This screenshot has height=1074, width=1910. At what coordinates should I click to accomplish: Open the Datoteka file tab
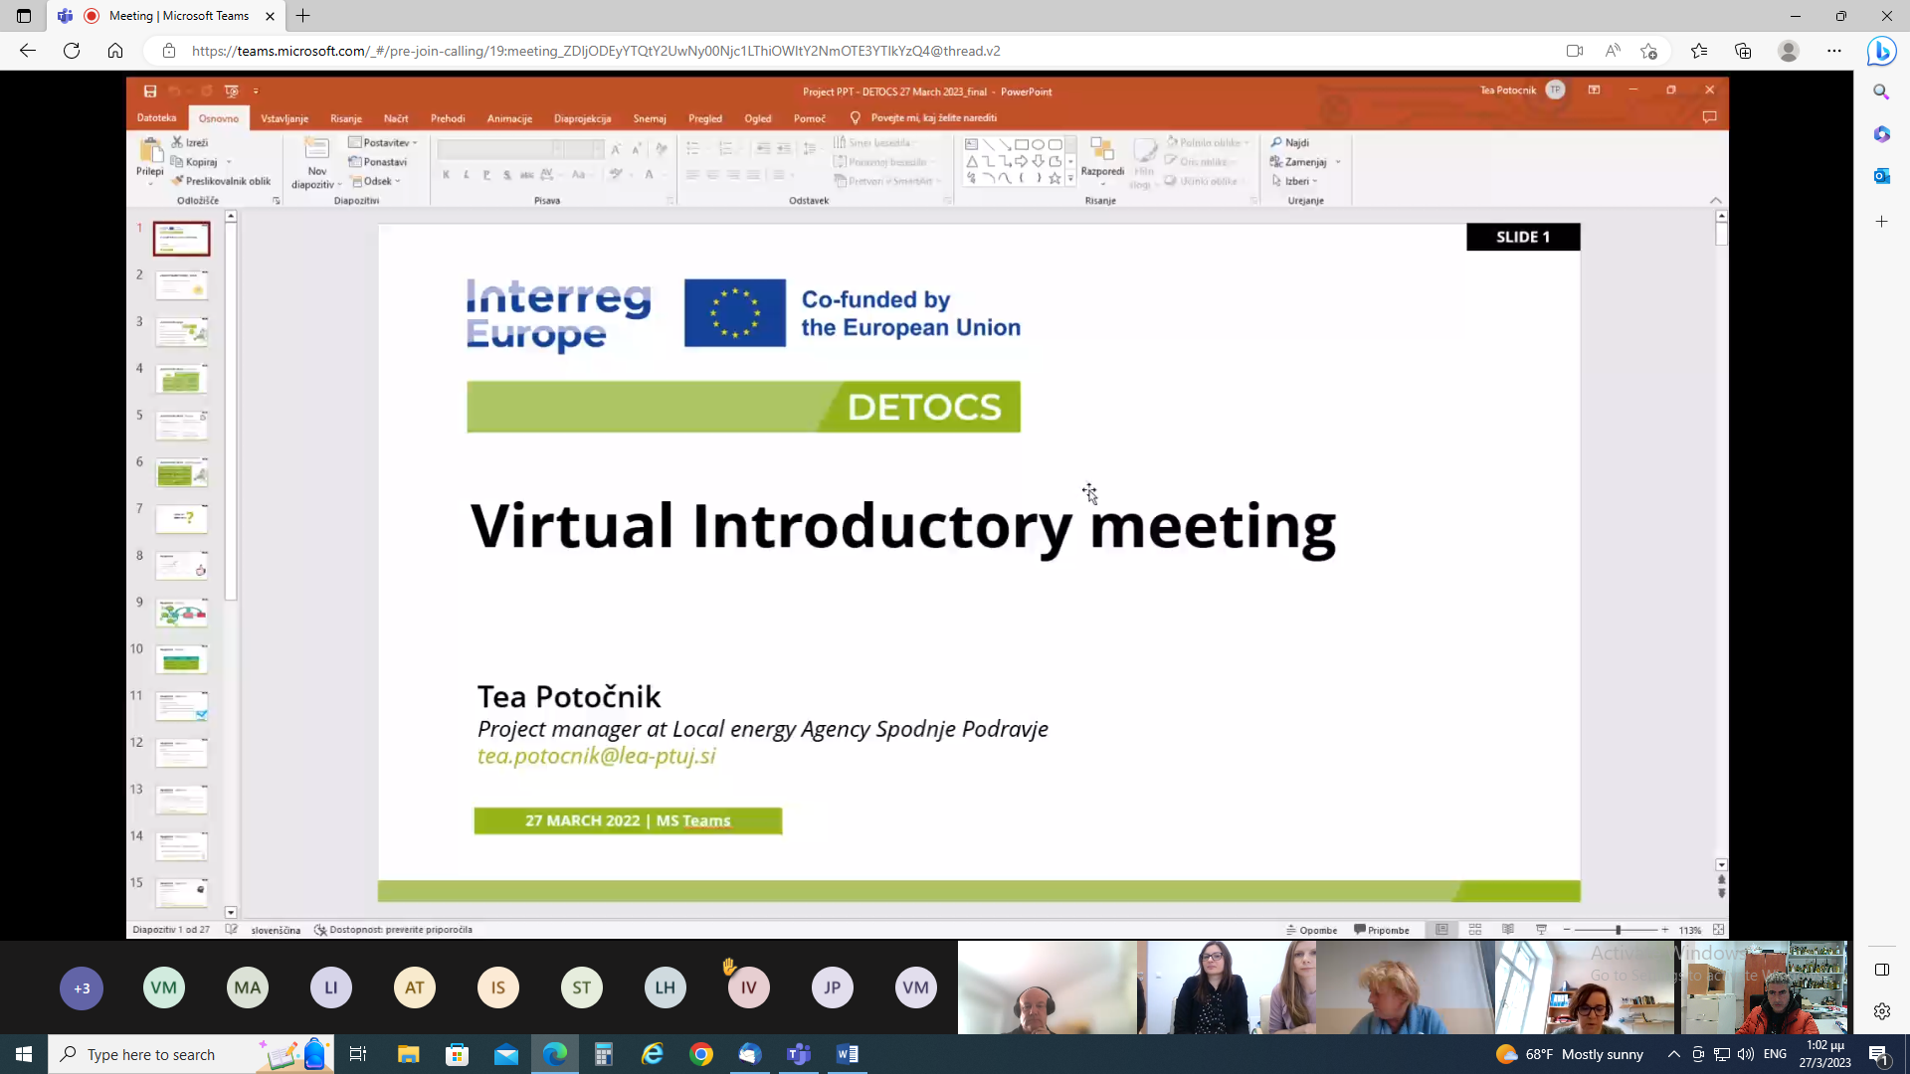point(157,117)
